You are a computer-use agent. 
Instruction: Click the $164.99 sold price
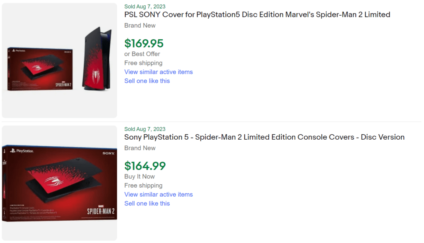coord(144,166)
